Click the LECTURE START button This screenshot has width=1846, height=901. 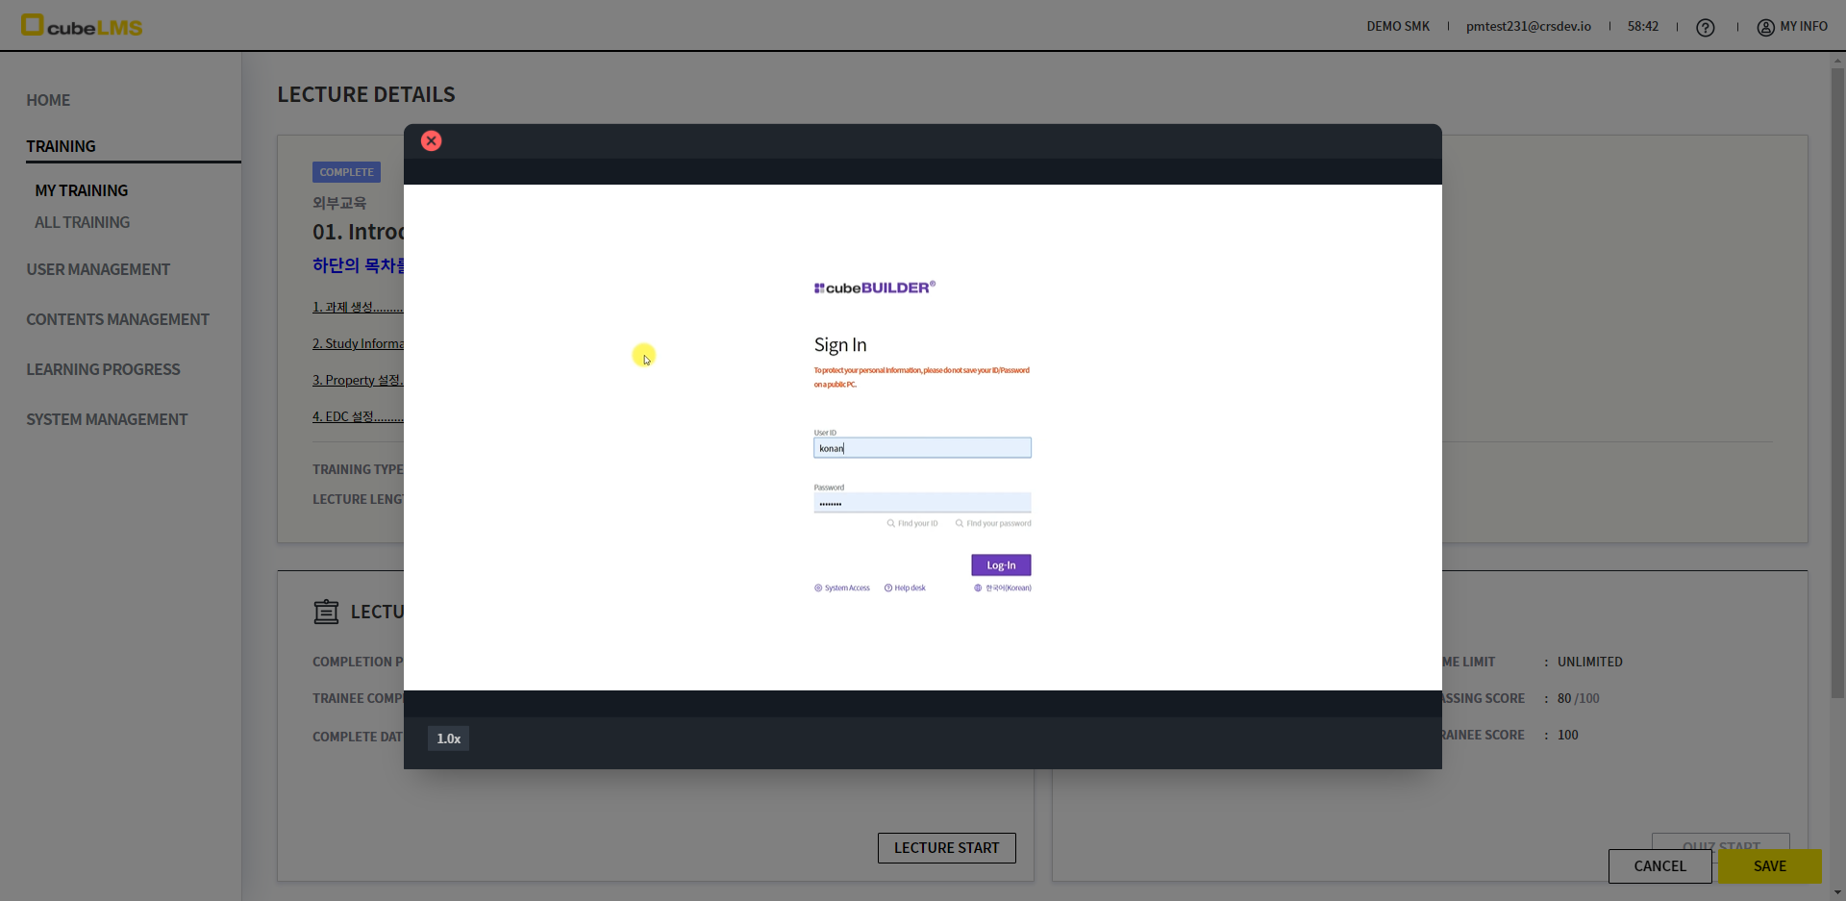946,848
